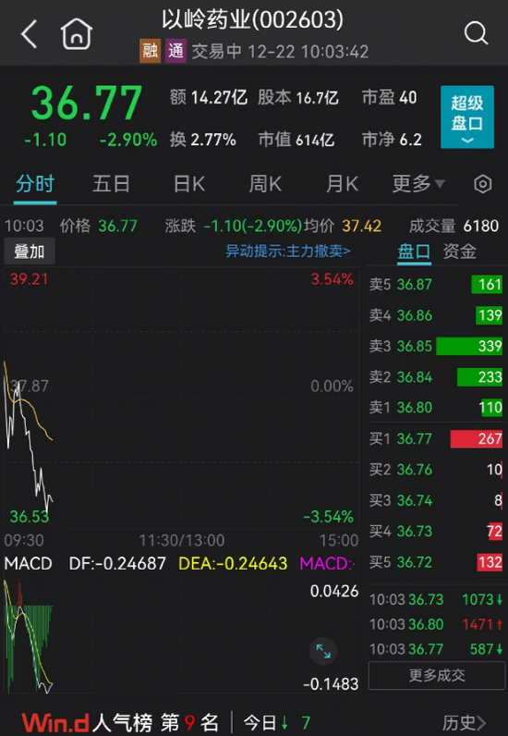Screen dimensions: 508x736
Task: Click inside the intraday price chart
Action: coord(181,398)
